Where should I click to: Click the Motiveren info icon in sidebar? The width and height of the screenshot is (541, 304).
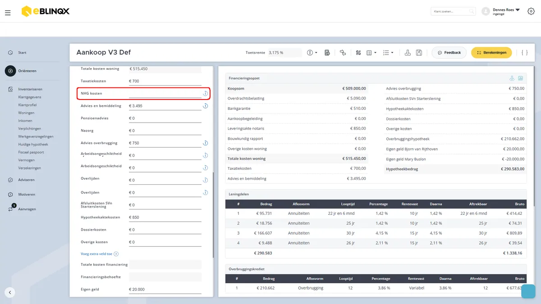tap(10, 195)
